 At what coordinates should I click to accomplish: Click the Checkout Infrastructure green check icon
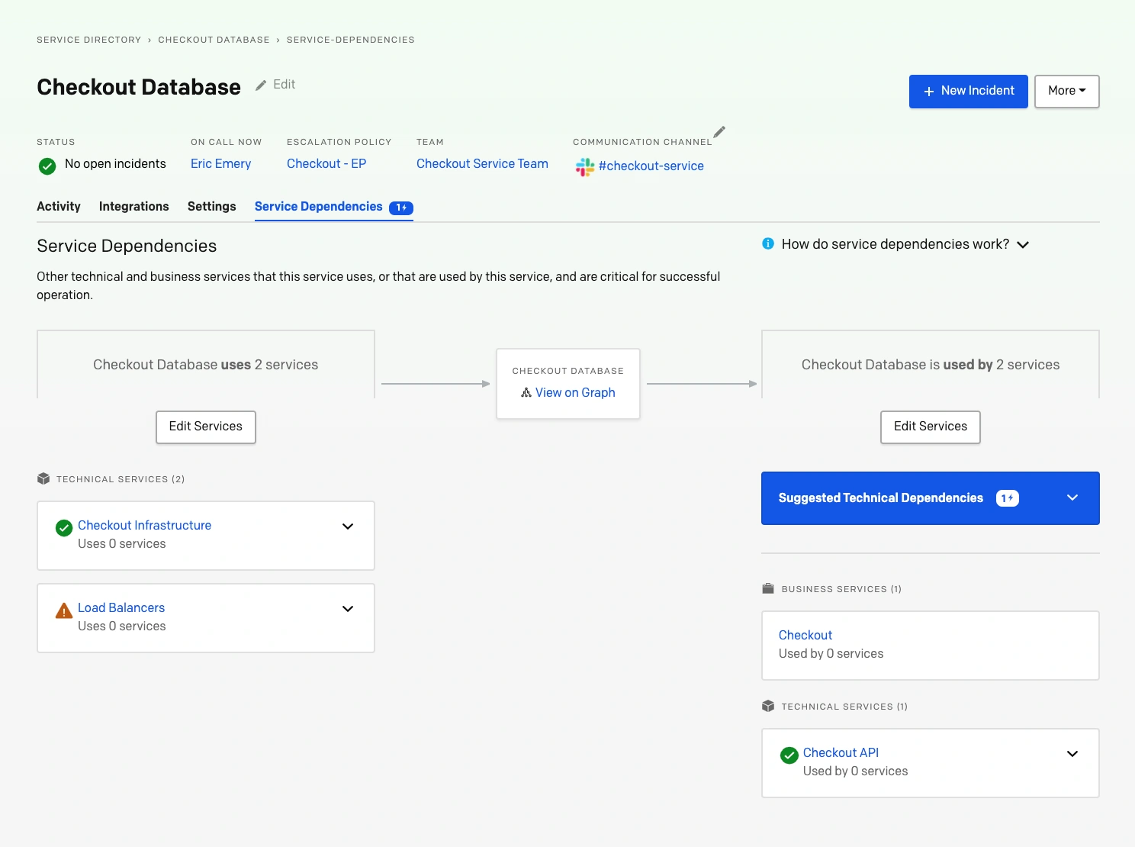click(x=64, y=527)
